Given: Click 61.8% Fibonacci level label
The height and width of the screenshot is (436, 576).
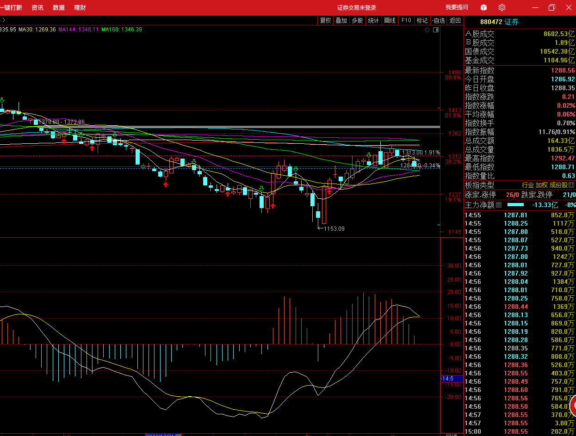Looking at the screenshot, I should click(453, 116).
